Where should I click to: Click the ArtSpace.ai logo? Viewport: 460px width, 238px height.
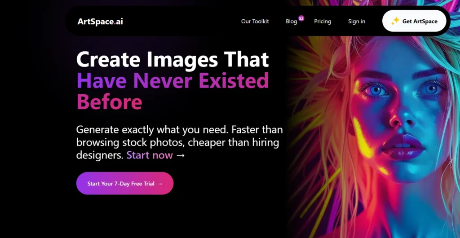(x=100, y=22)
